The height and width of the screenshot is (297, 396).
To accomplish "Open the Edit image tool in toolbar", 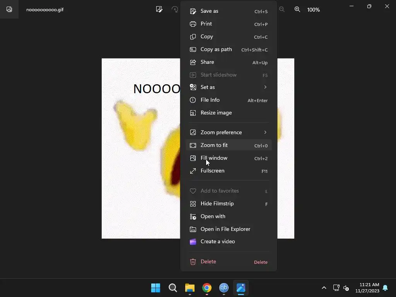I will coord(159,9).
